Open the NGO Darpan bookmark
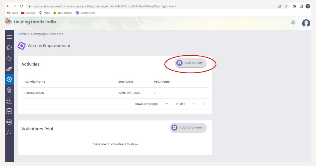Screen dimensions: 316x166 (x=63, y=13)
